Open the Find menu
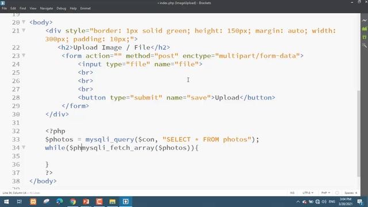Image resolution: width=368 pixels, height=207 pixels. click(23, 8)
